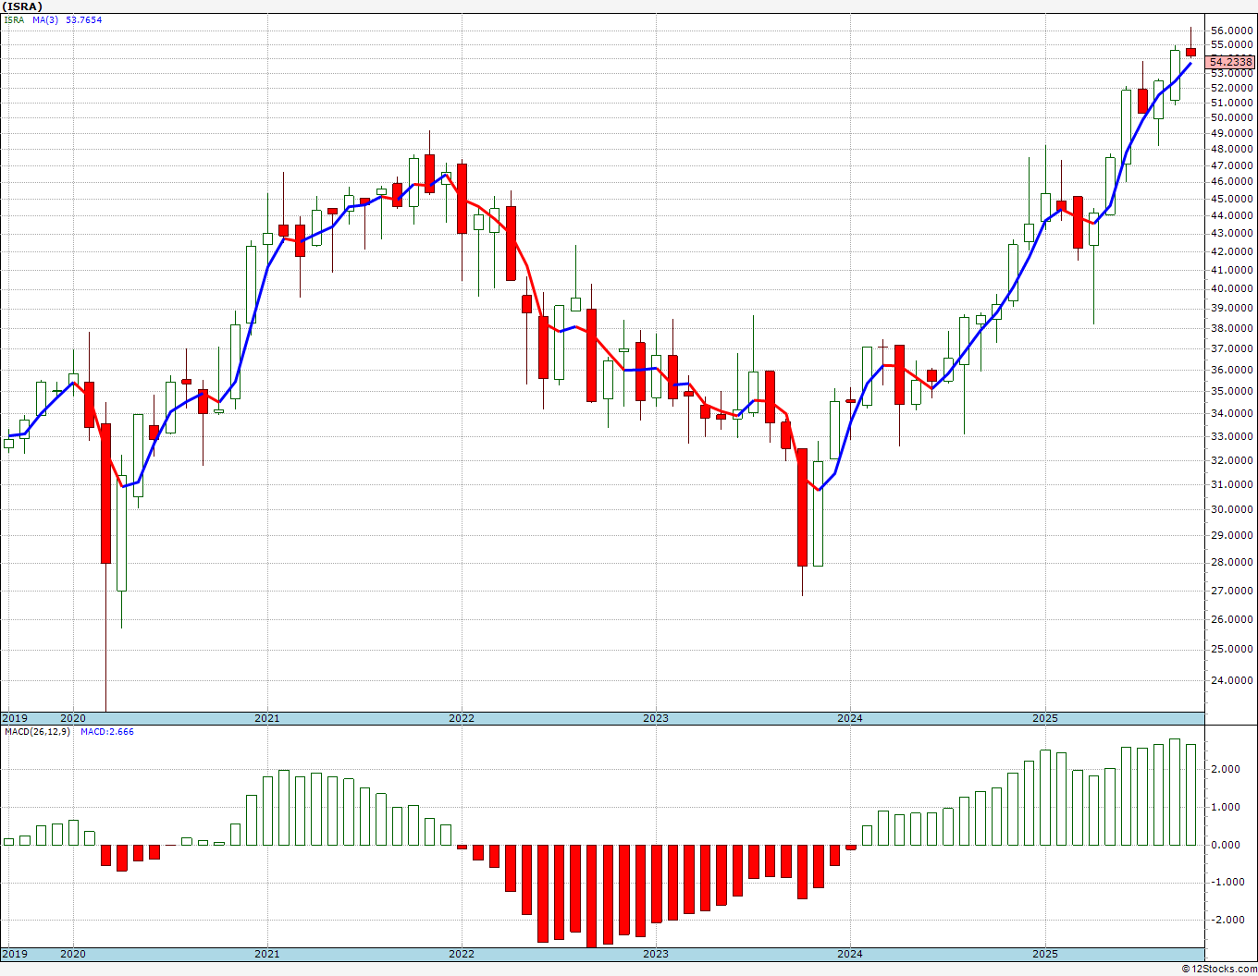This screenshot has width=1258, height=976.
Task: Click the 2021 label on price time axis
Action: [267, 718]
